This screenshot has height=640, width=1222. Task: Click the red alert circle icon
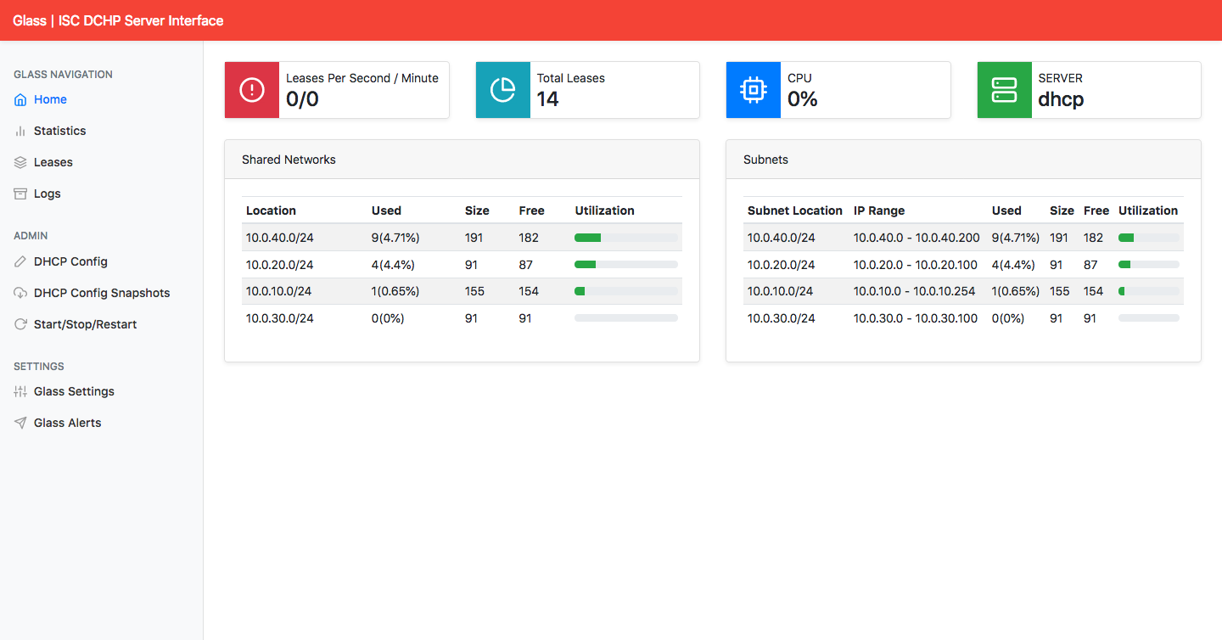tap(252, 90)
